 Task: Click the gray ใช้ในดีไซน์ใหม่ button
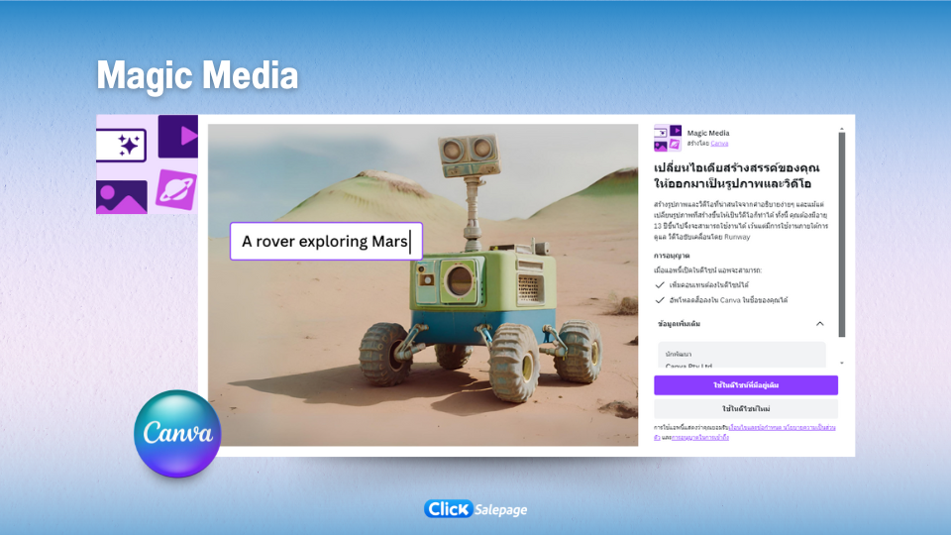(x=746, y=409)
